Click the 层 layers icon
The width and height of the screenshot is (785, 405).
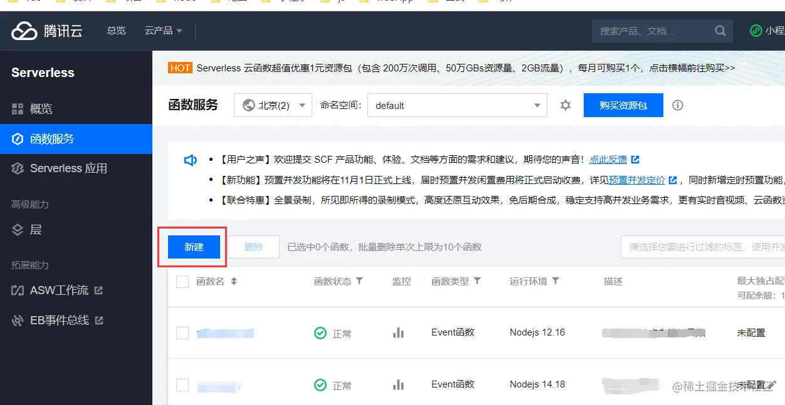[x=18, y=230]
